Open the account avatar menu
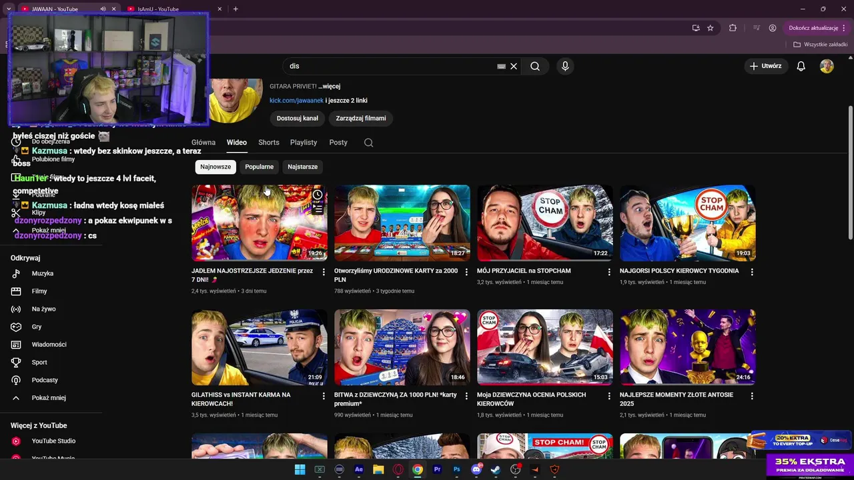854x480 pixels. (x=827, y=66)
